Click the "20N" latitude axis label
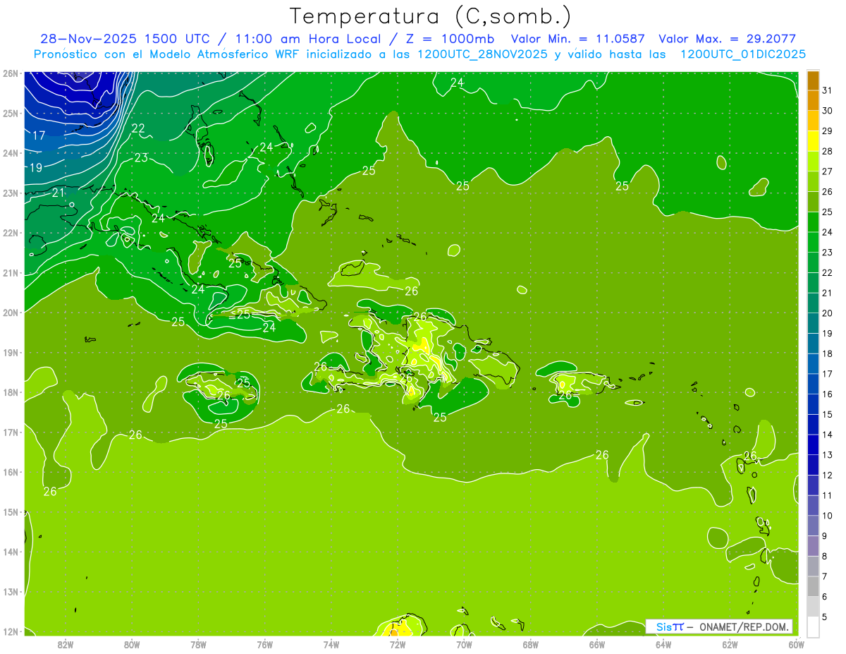The image size is (846, 654). 10,313
